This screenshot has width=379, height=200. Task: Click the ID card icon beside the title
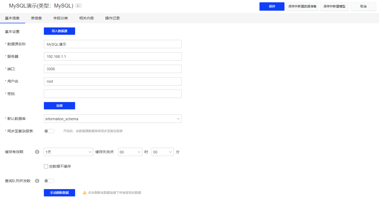pyautogui.click(x=78, y=6)
